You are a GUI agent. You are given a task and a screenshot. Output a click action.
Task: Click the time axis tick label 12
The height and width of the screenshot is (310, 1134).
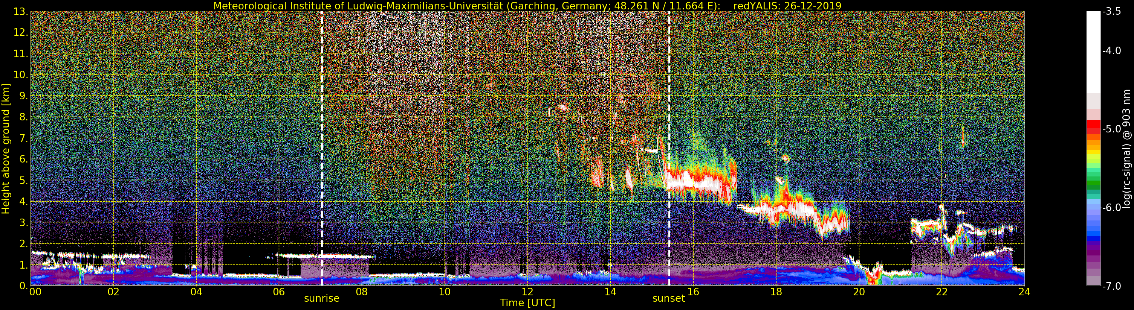tap(527, 292)
